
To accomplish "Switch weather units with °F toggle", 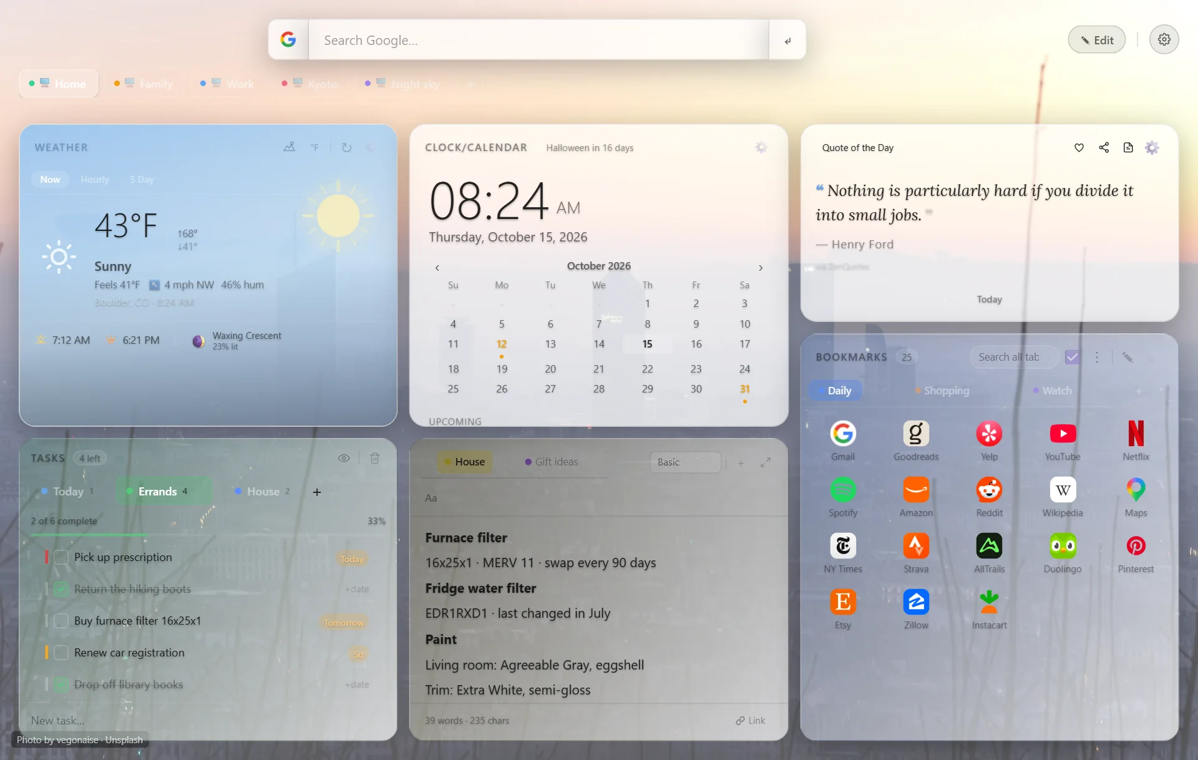I will click(314, 148).
